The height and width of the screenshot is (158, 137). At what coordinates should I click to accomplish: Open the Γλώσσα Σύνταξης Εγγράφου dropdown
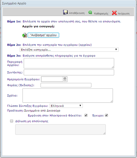pos(66,106)
